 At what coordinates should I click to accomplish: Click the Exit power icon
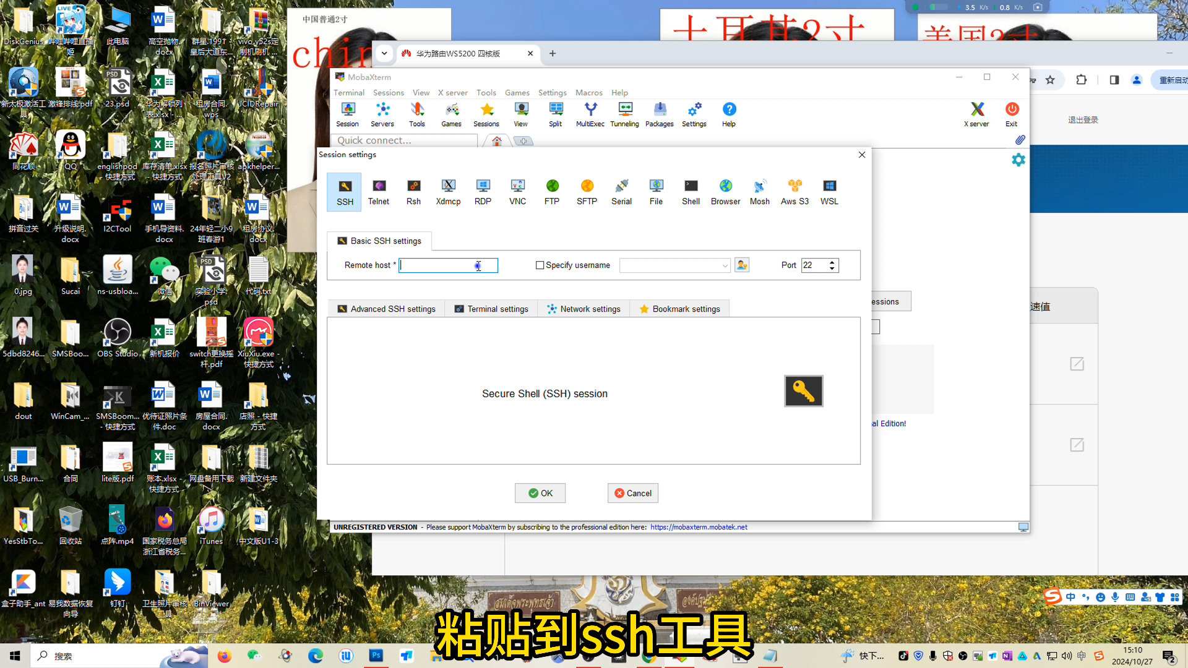1012,114
